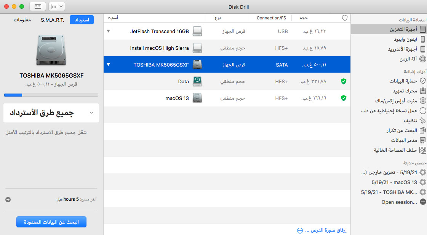
Task: Click the SATA connection cell of TOSHIBA
Action: [x=281, y=65]
